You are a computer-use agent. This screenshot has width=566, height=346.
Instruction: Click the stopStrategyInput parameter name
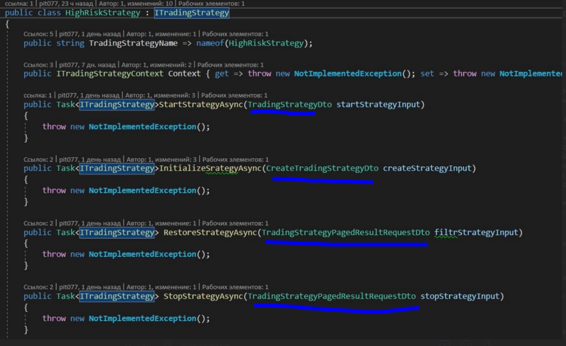tap(460, 296)
